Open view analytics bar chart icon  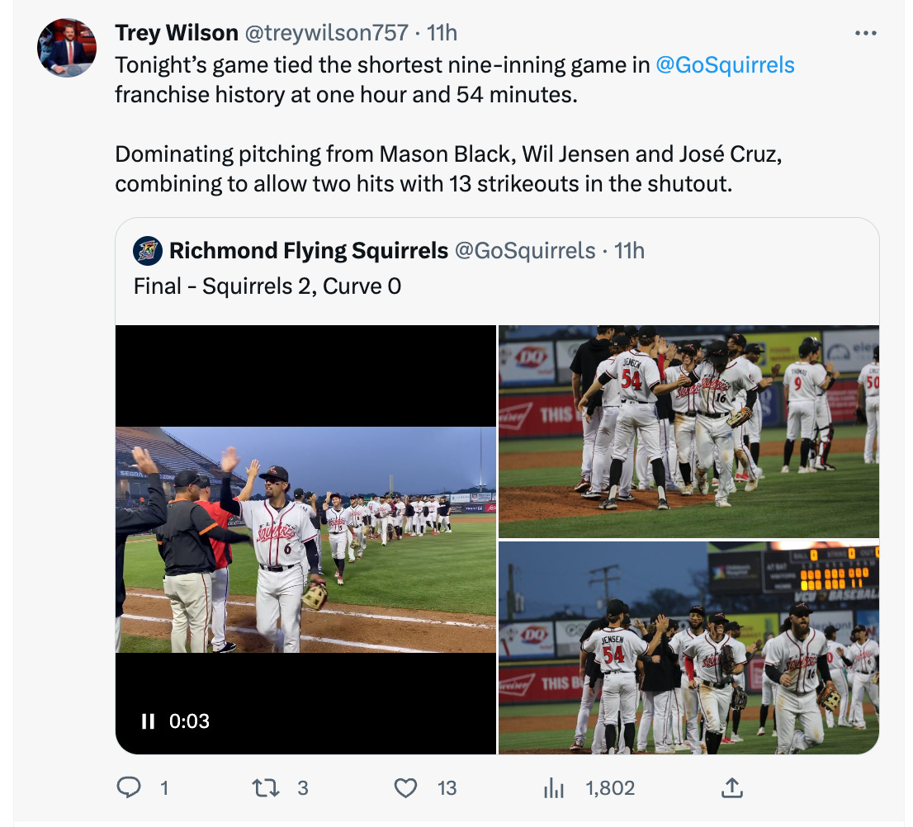click(553, 788)
